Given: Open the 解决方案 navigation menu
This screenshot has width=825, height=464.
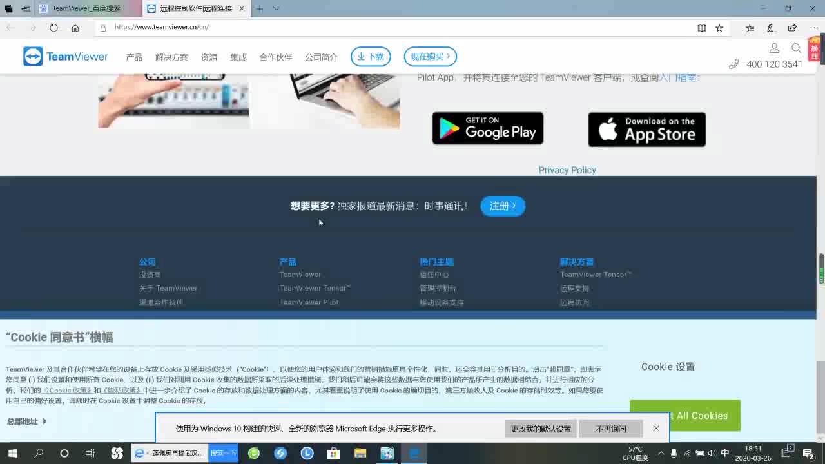Looking at the screenshot, I should pos(171,57).
